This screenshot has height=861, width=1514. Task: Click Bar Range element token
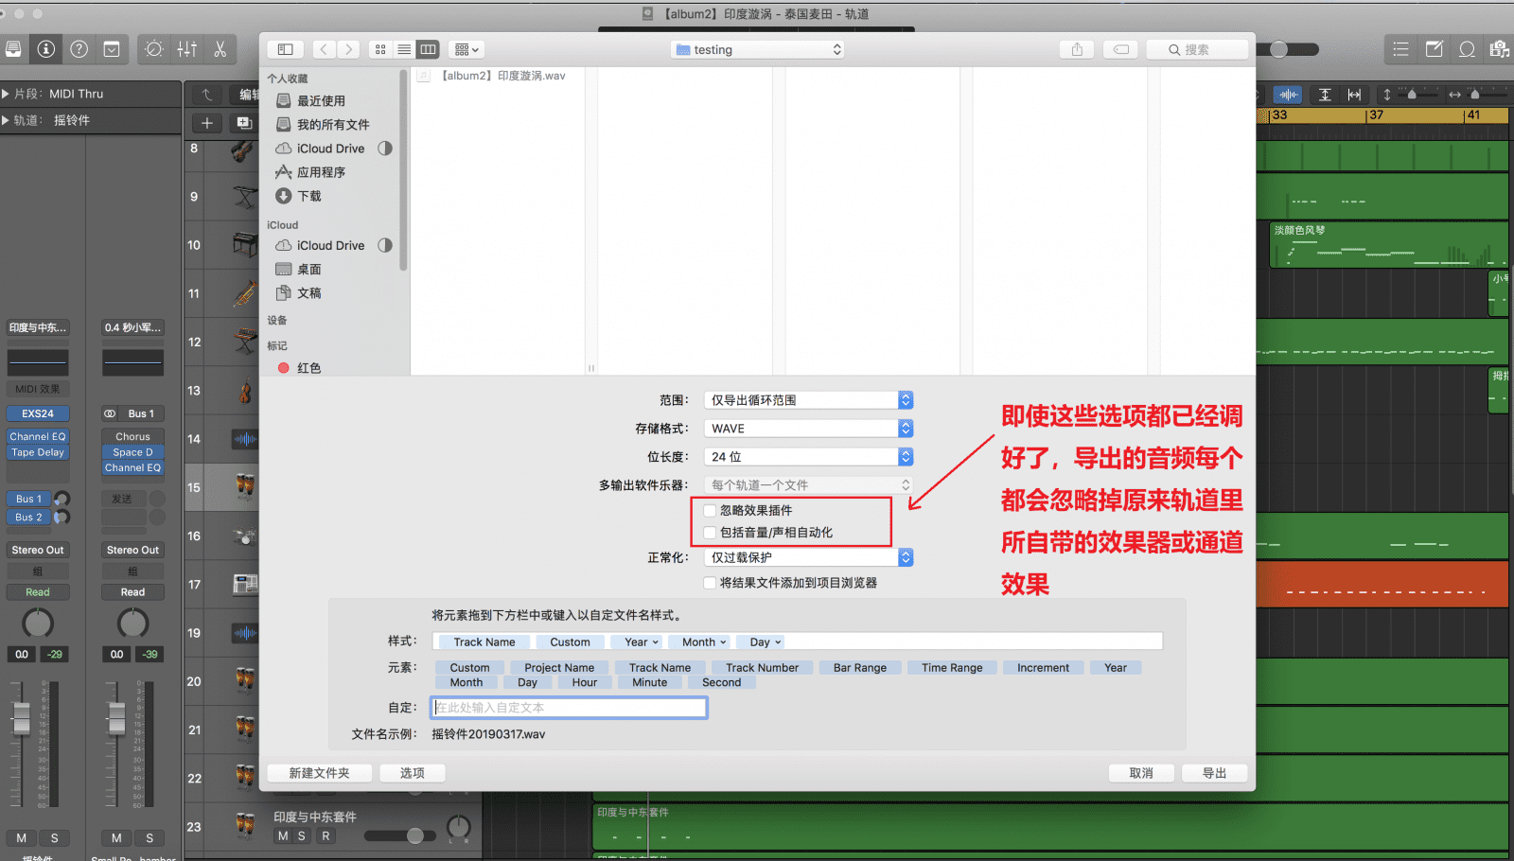tap(860, 667)
